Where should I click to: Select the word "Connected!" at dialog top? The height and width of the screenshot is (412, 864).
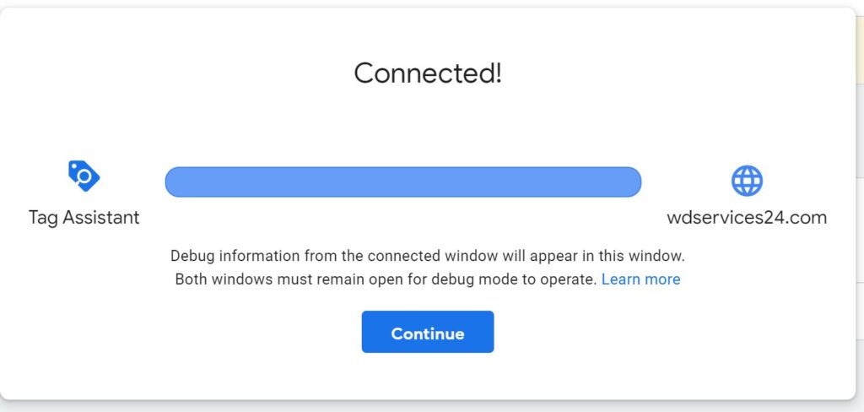click(x=428, y=73)
